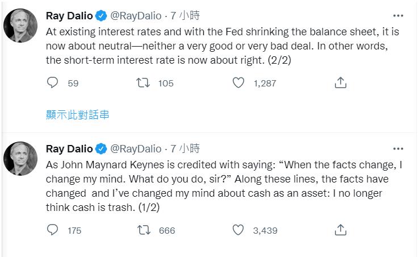Open the 顯示此對話串 thread link
The image size is (419, 257).
coord(77,115)
